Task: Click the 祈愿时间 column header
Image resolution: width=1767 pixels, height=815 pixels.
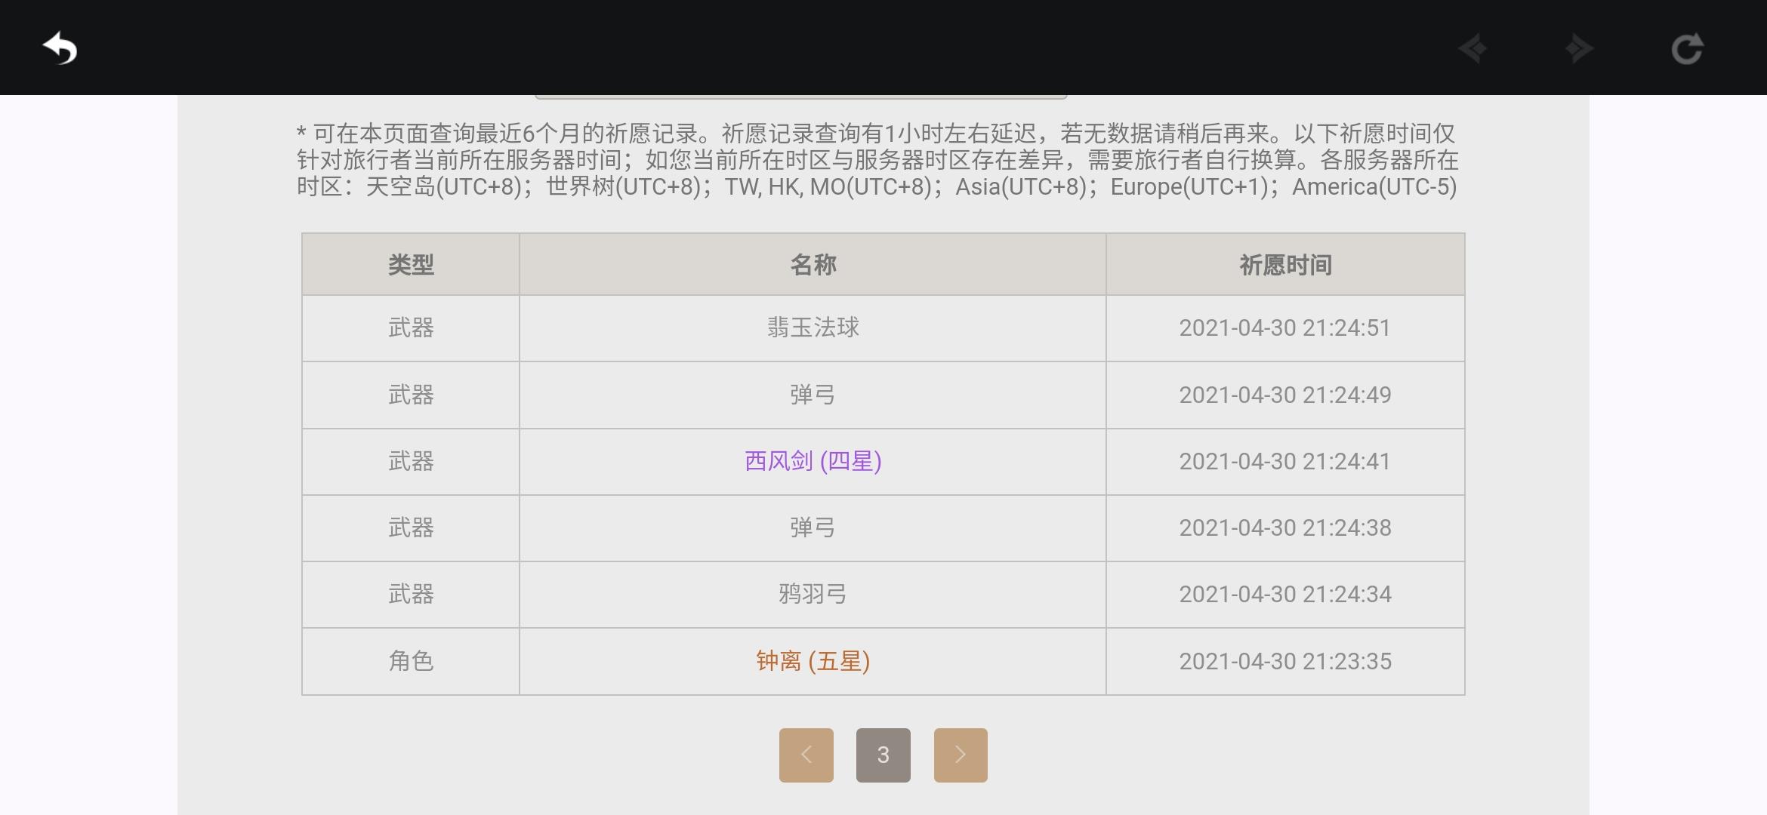Action: click(x=1285, y=265)
